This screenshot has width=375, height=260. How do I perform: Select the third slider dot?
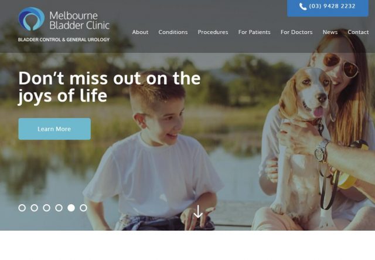[47, 208]
